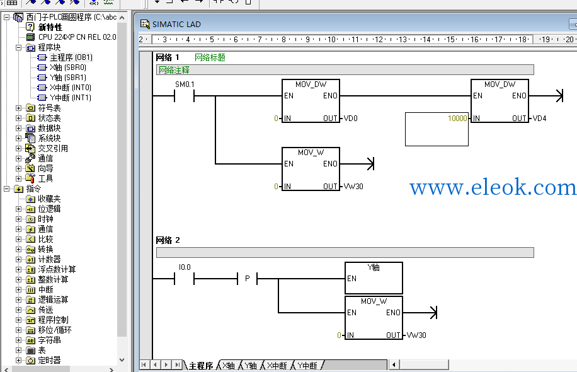The width and height of the screenshot is (577, 372).
Task: Open the X轴 (SBR0) subroutine
Action: pyautogui.click(x=68, y=67)
